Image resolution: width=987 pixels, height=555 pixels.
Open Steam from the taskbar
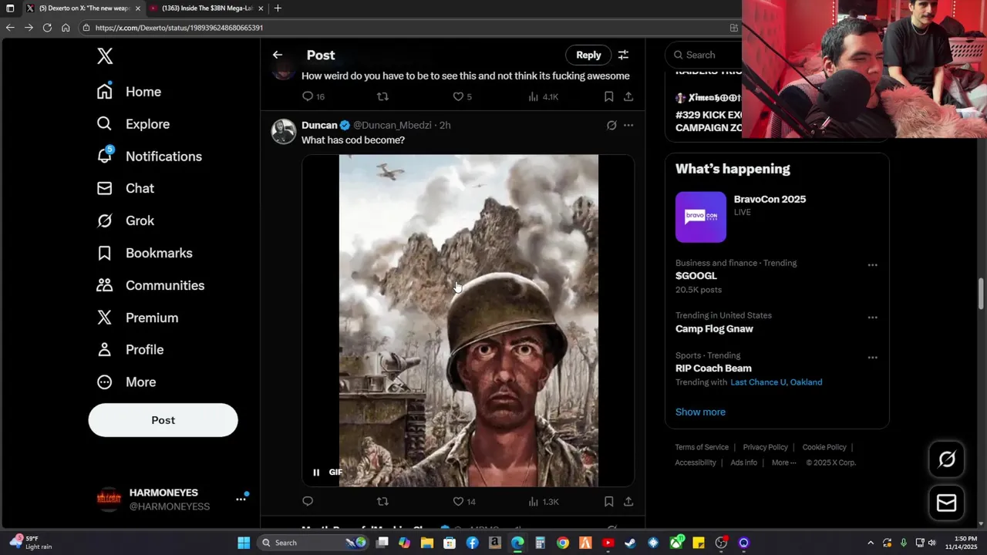click(630, 543)
